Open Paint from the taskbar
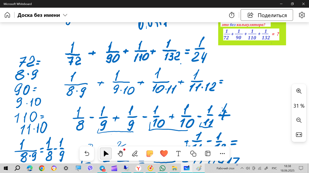The height and width of the screenshot is (173, 309). 199,168
